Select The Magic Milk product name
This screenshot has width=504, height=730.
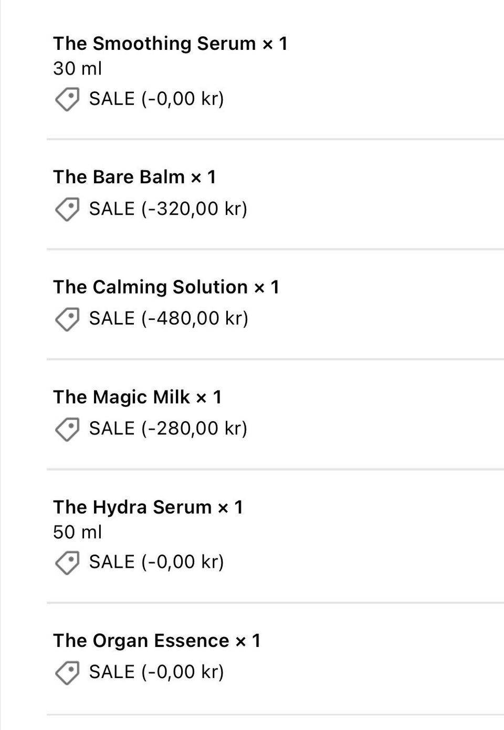click(121, 397)
